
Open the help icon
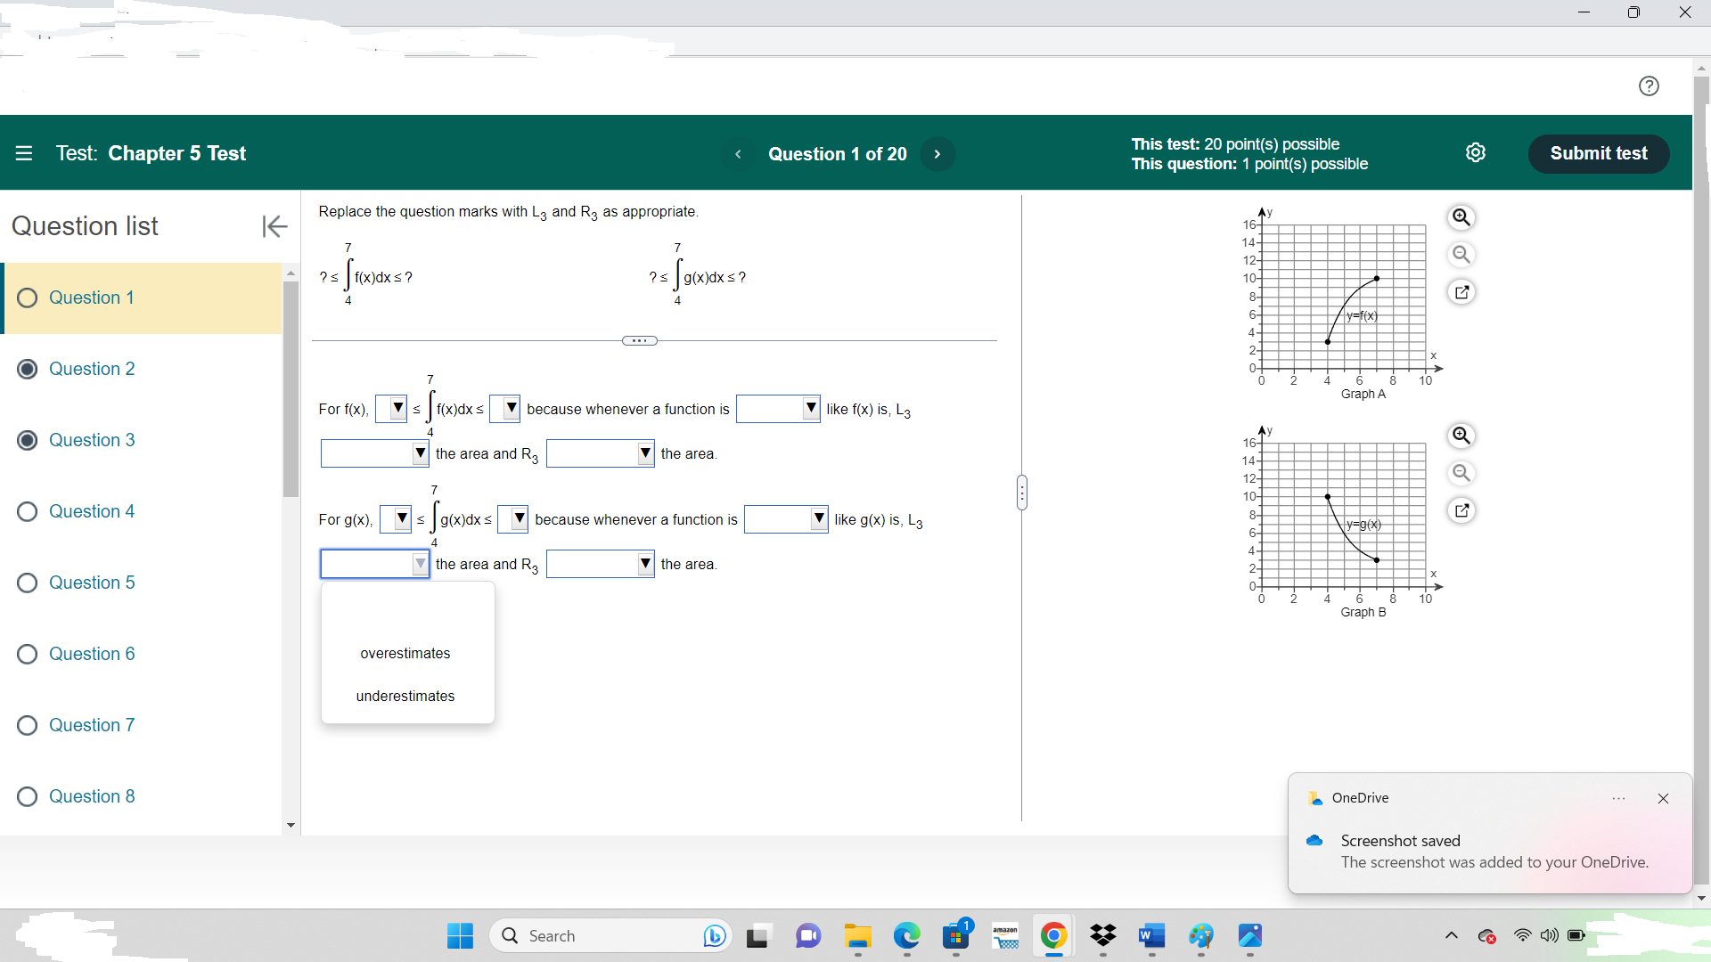1650,86
